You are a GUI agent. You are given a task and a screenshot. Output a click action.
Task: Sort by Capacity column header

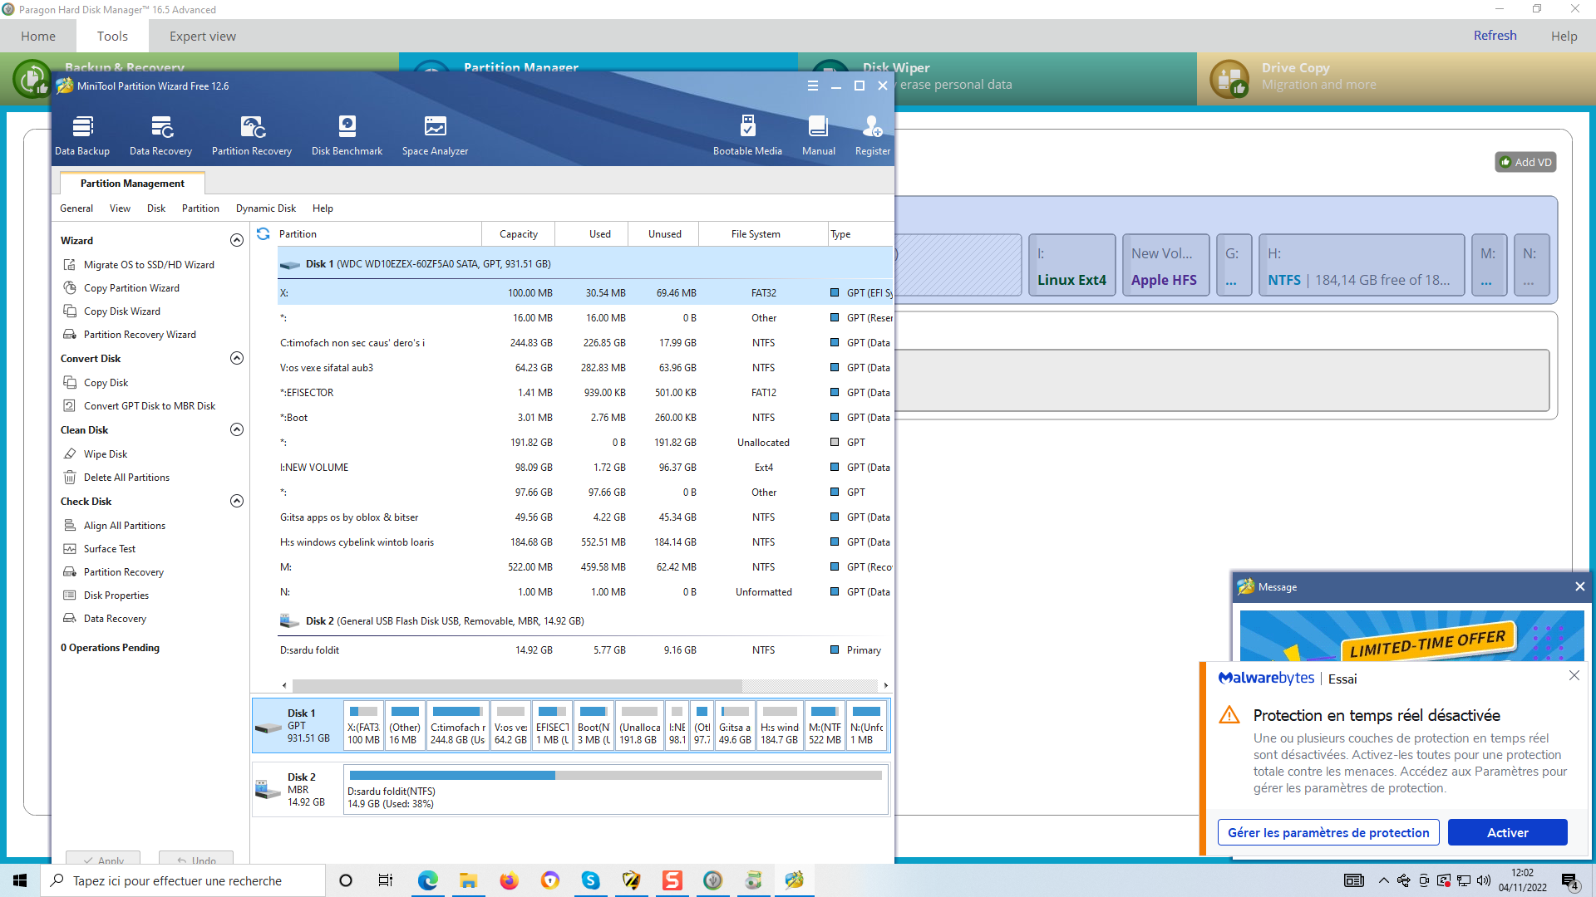pyautogui.click(x=519, y=234)
